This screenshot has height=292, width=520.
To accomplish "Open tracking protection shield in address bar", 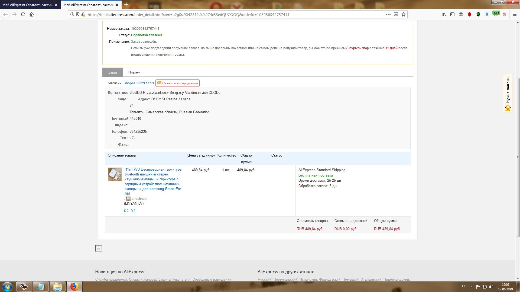I will [x=78, y=15].
